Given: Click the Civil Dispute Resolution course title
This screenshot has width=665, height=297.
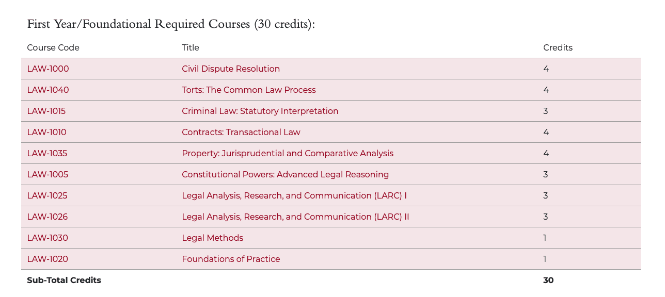Looking at the screenshot, I should 231,69.
